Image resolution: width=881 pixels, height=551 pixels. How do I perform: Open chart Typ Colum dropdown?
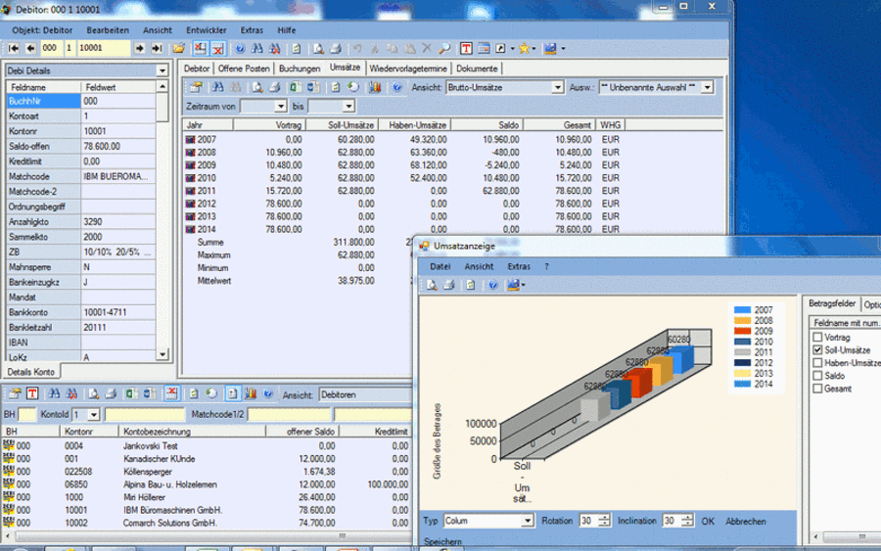527,522
